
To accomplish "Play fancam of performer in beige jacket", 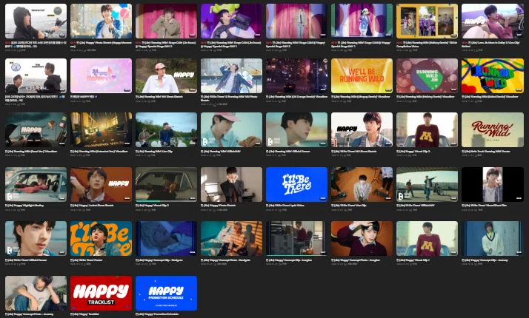I will (x=166, y=21).
